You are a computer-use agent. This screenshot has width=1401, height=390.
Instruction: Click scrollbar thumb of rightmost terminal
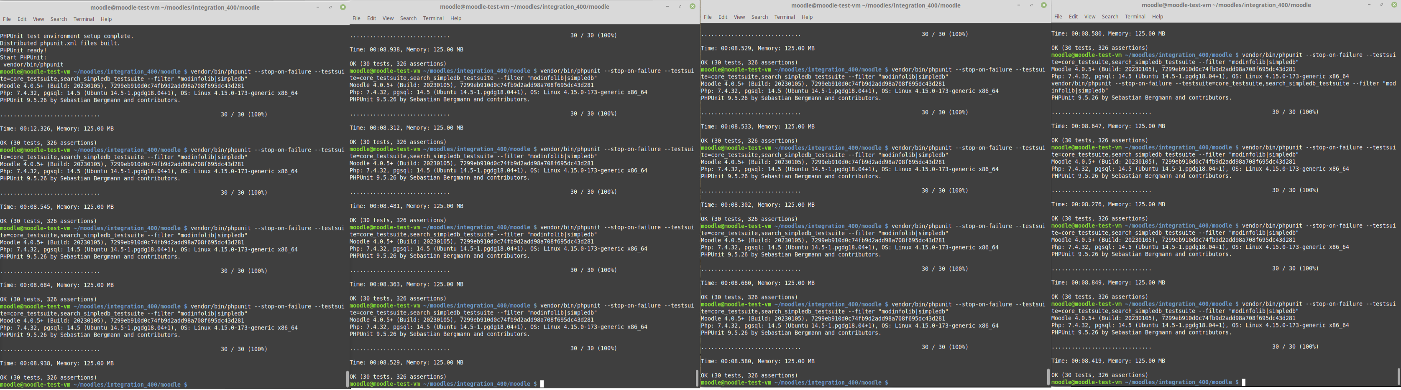pyautogui.click(x=1398, y=376)
